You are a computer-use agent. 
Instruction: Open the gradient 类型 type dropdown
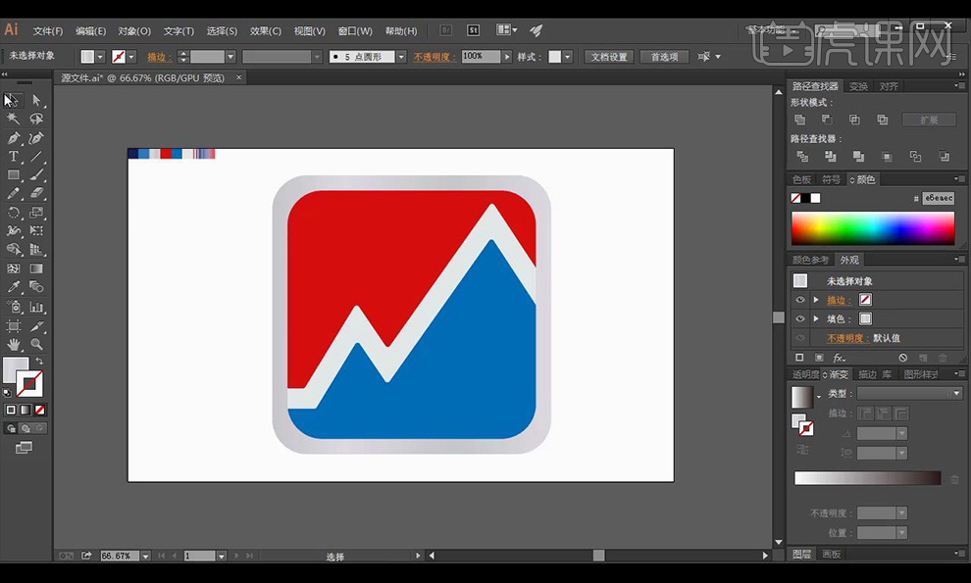908,393
